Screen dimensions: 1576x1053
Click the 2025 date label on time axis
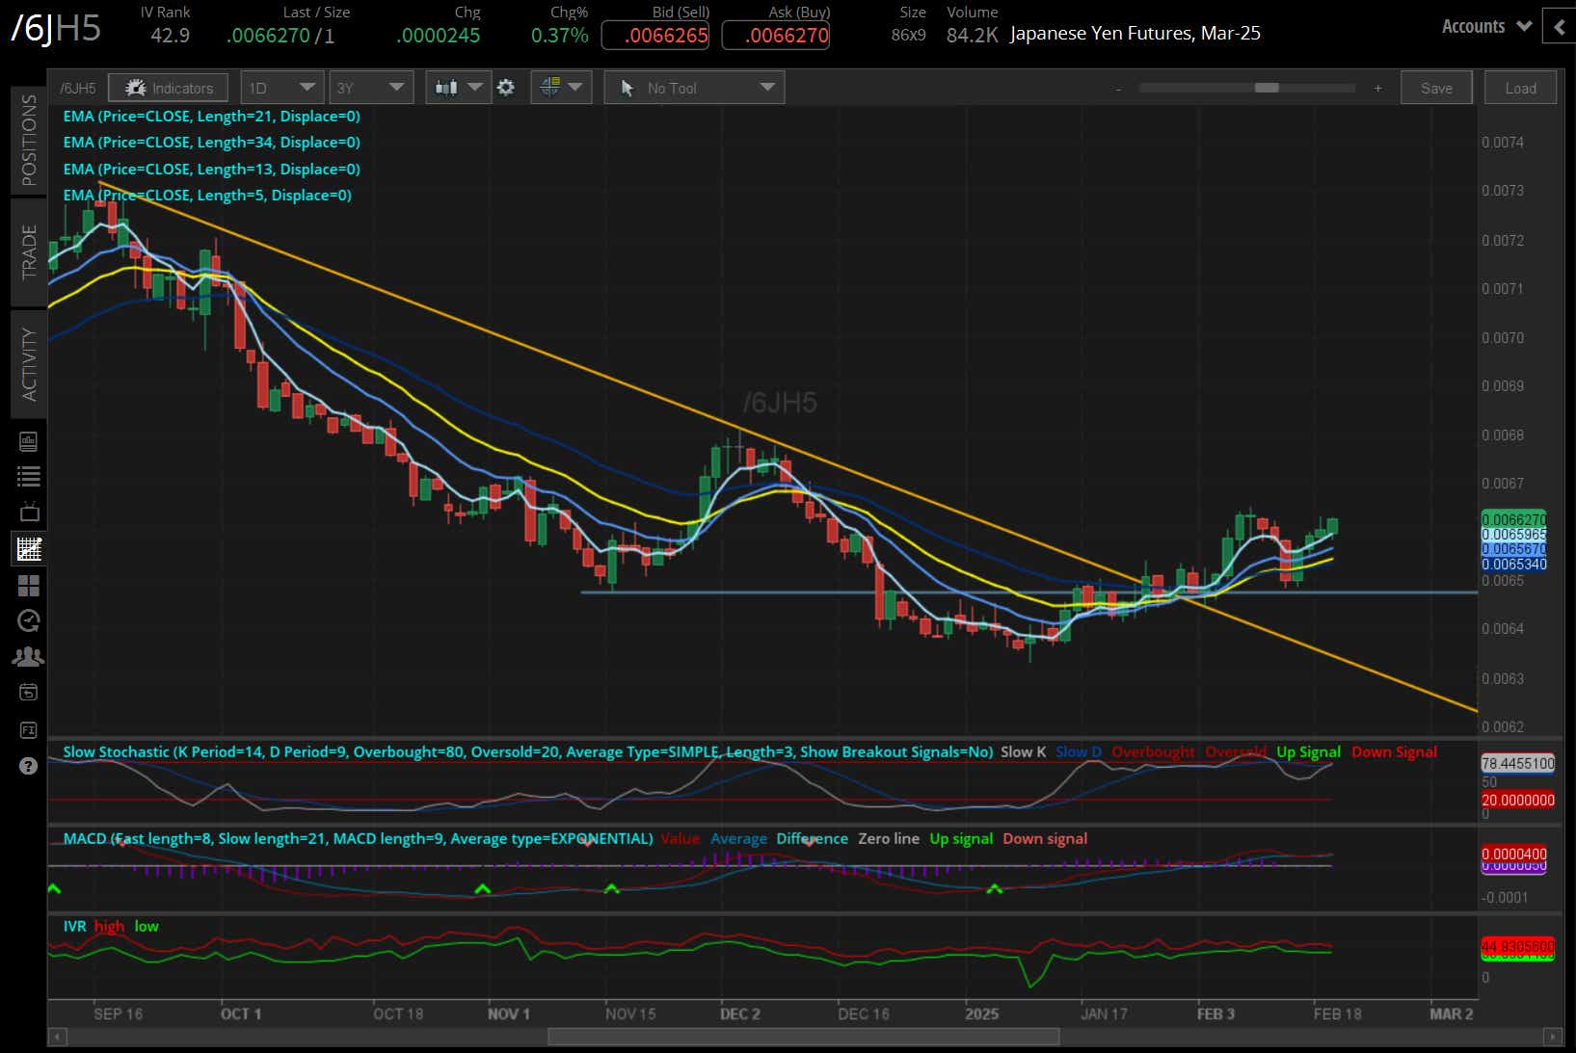982,1014
